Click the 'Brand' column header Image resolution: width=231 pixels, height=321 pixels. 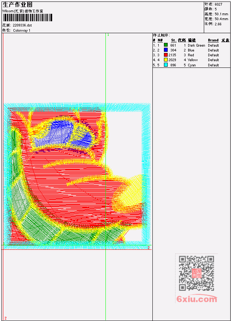pos(213,40)
